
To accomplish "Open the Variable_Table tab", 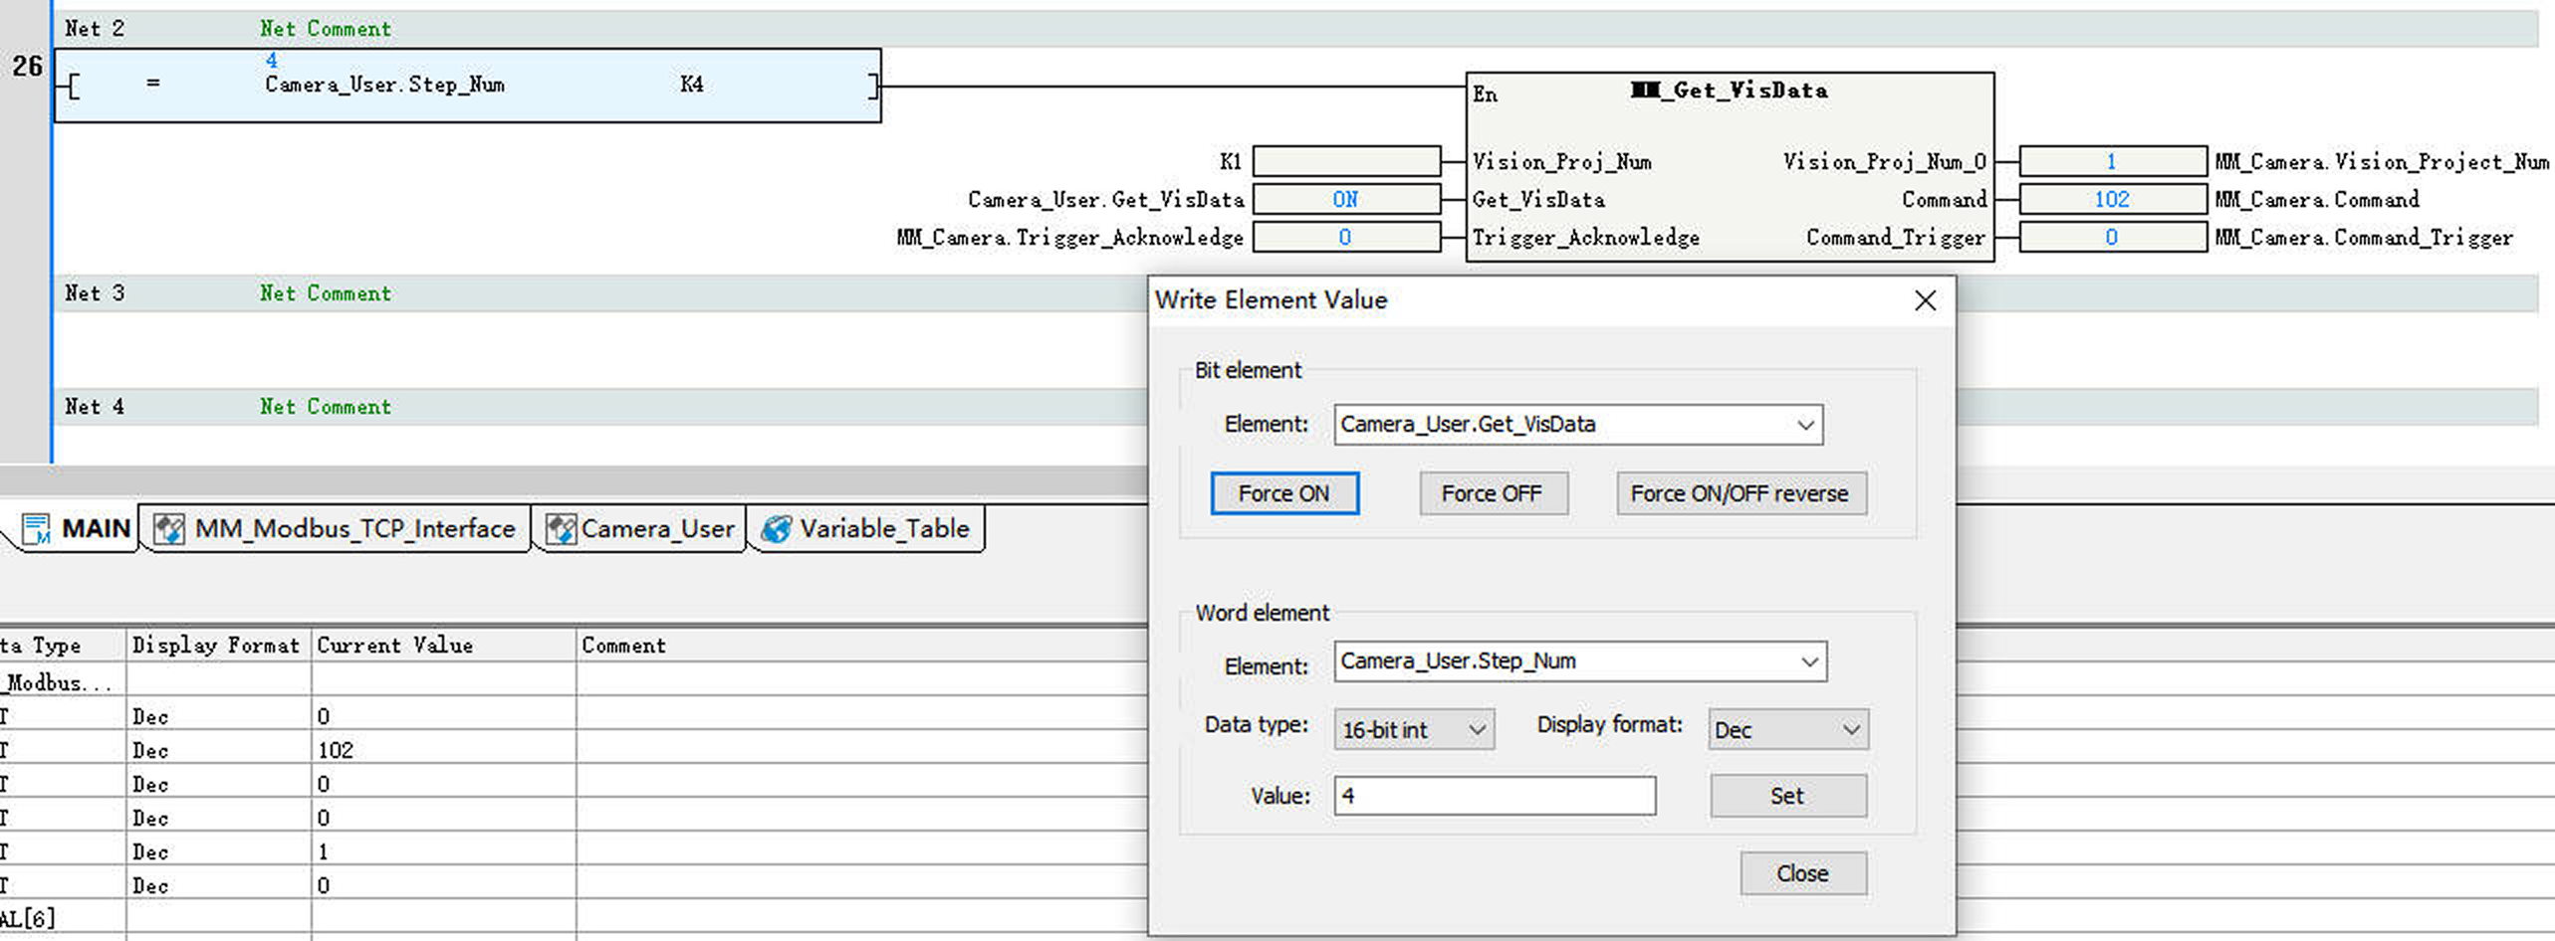I will (x=883, y=529).
